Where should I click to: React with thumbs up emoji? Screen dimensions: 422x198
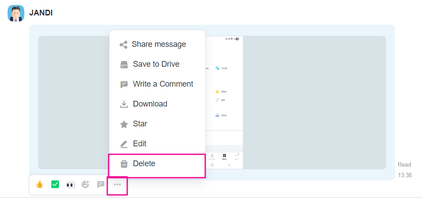coord(39,184)
